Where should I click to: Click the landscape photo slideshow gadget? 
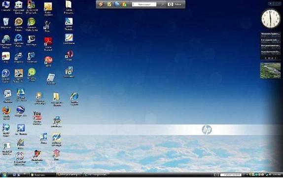click(x=270, y=71)
